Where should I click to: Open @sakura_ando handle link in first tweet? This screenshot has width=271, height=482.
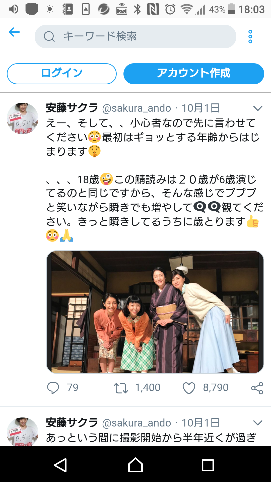137,108
